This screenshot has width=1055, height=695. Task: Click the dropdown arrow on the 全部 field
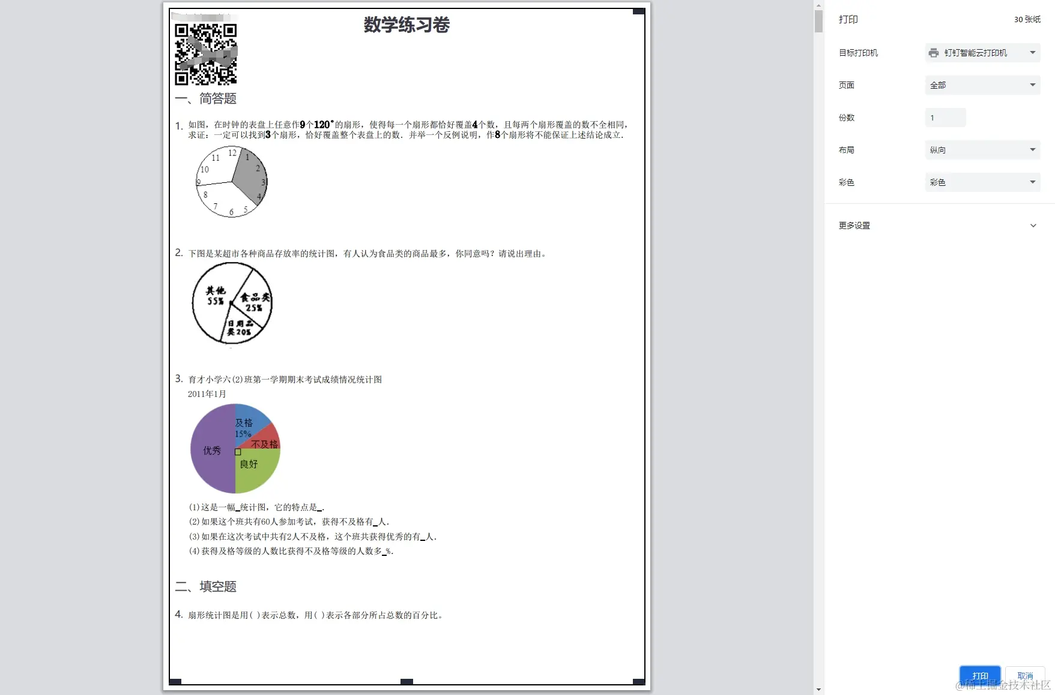(x=1032, y=85)
